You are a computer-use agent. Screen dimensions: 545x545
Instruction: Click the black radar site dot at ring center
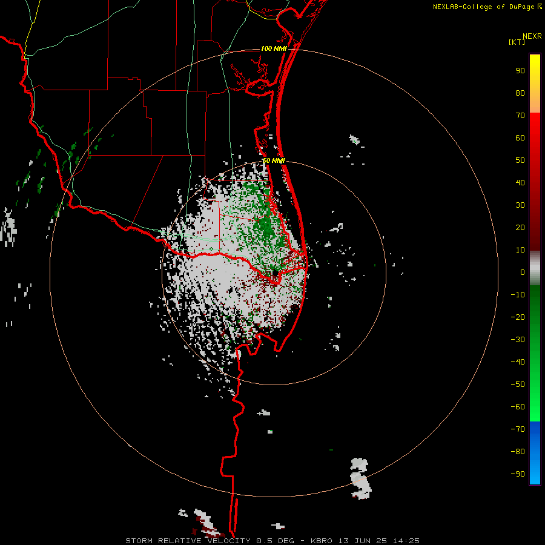pos(276,274)
